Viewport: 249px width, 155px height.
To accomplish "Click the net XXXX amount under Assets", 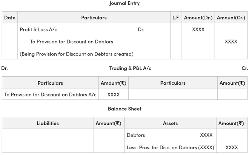I will pos(232,147).
